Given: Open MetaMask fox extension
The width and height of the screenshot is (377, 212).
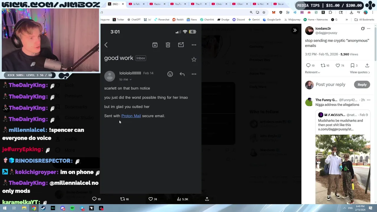Looking at the screenshot, I should tap(274, 12).
